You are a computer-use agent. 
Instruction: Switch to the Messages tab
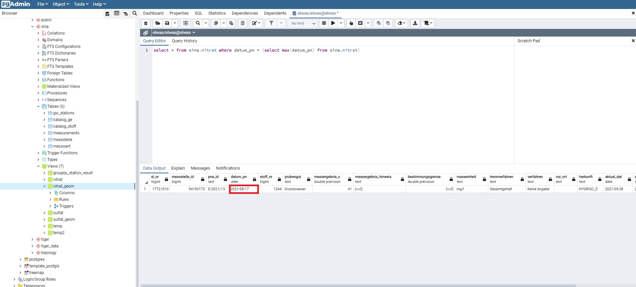(x=200, y=168)
